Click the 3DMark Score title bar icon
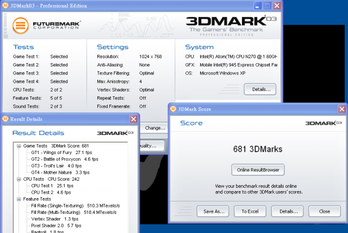Screen dimensions: 348x233 (173, 109)
